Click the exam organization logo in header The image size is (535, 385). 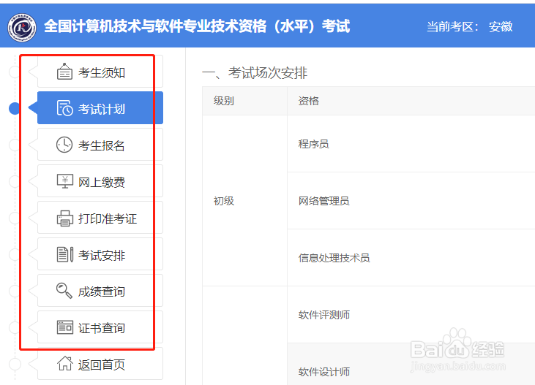point(22,27)
